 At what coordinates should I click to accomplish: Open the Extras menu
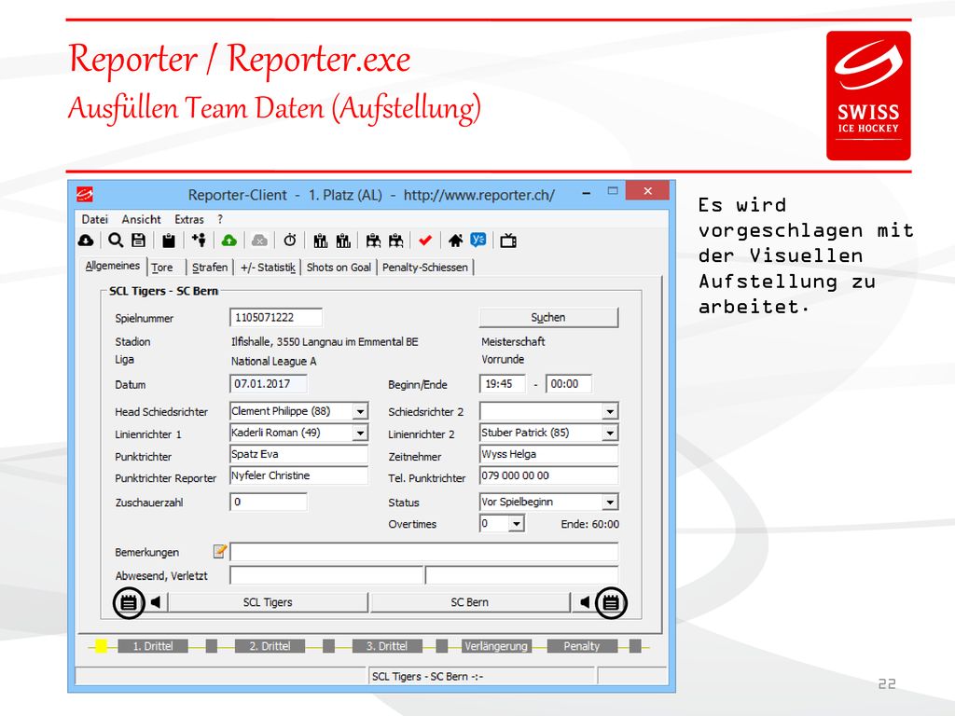[189, 219]
